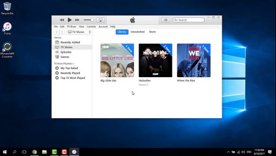Launch Chrome from the taskbar
The height and width of the screenshot is (156, 276).
pyautogui.click(x=35, y=152)
